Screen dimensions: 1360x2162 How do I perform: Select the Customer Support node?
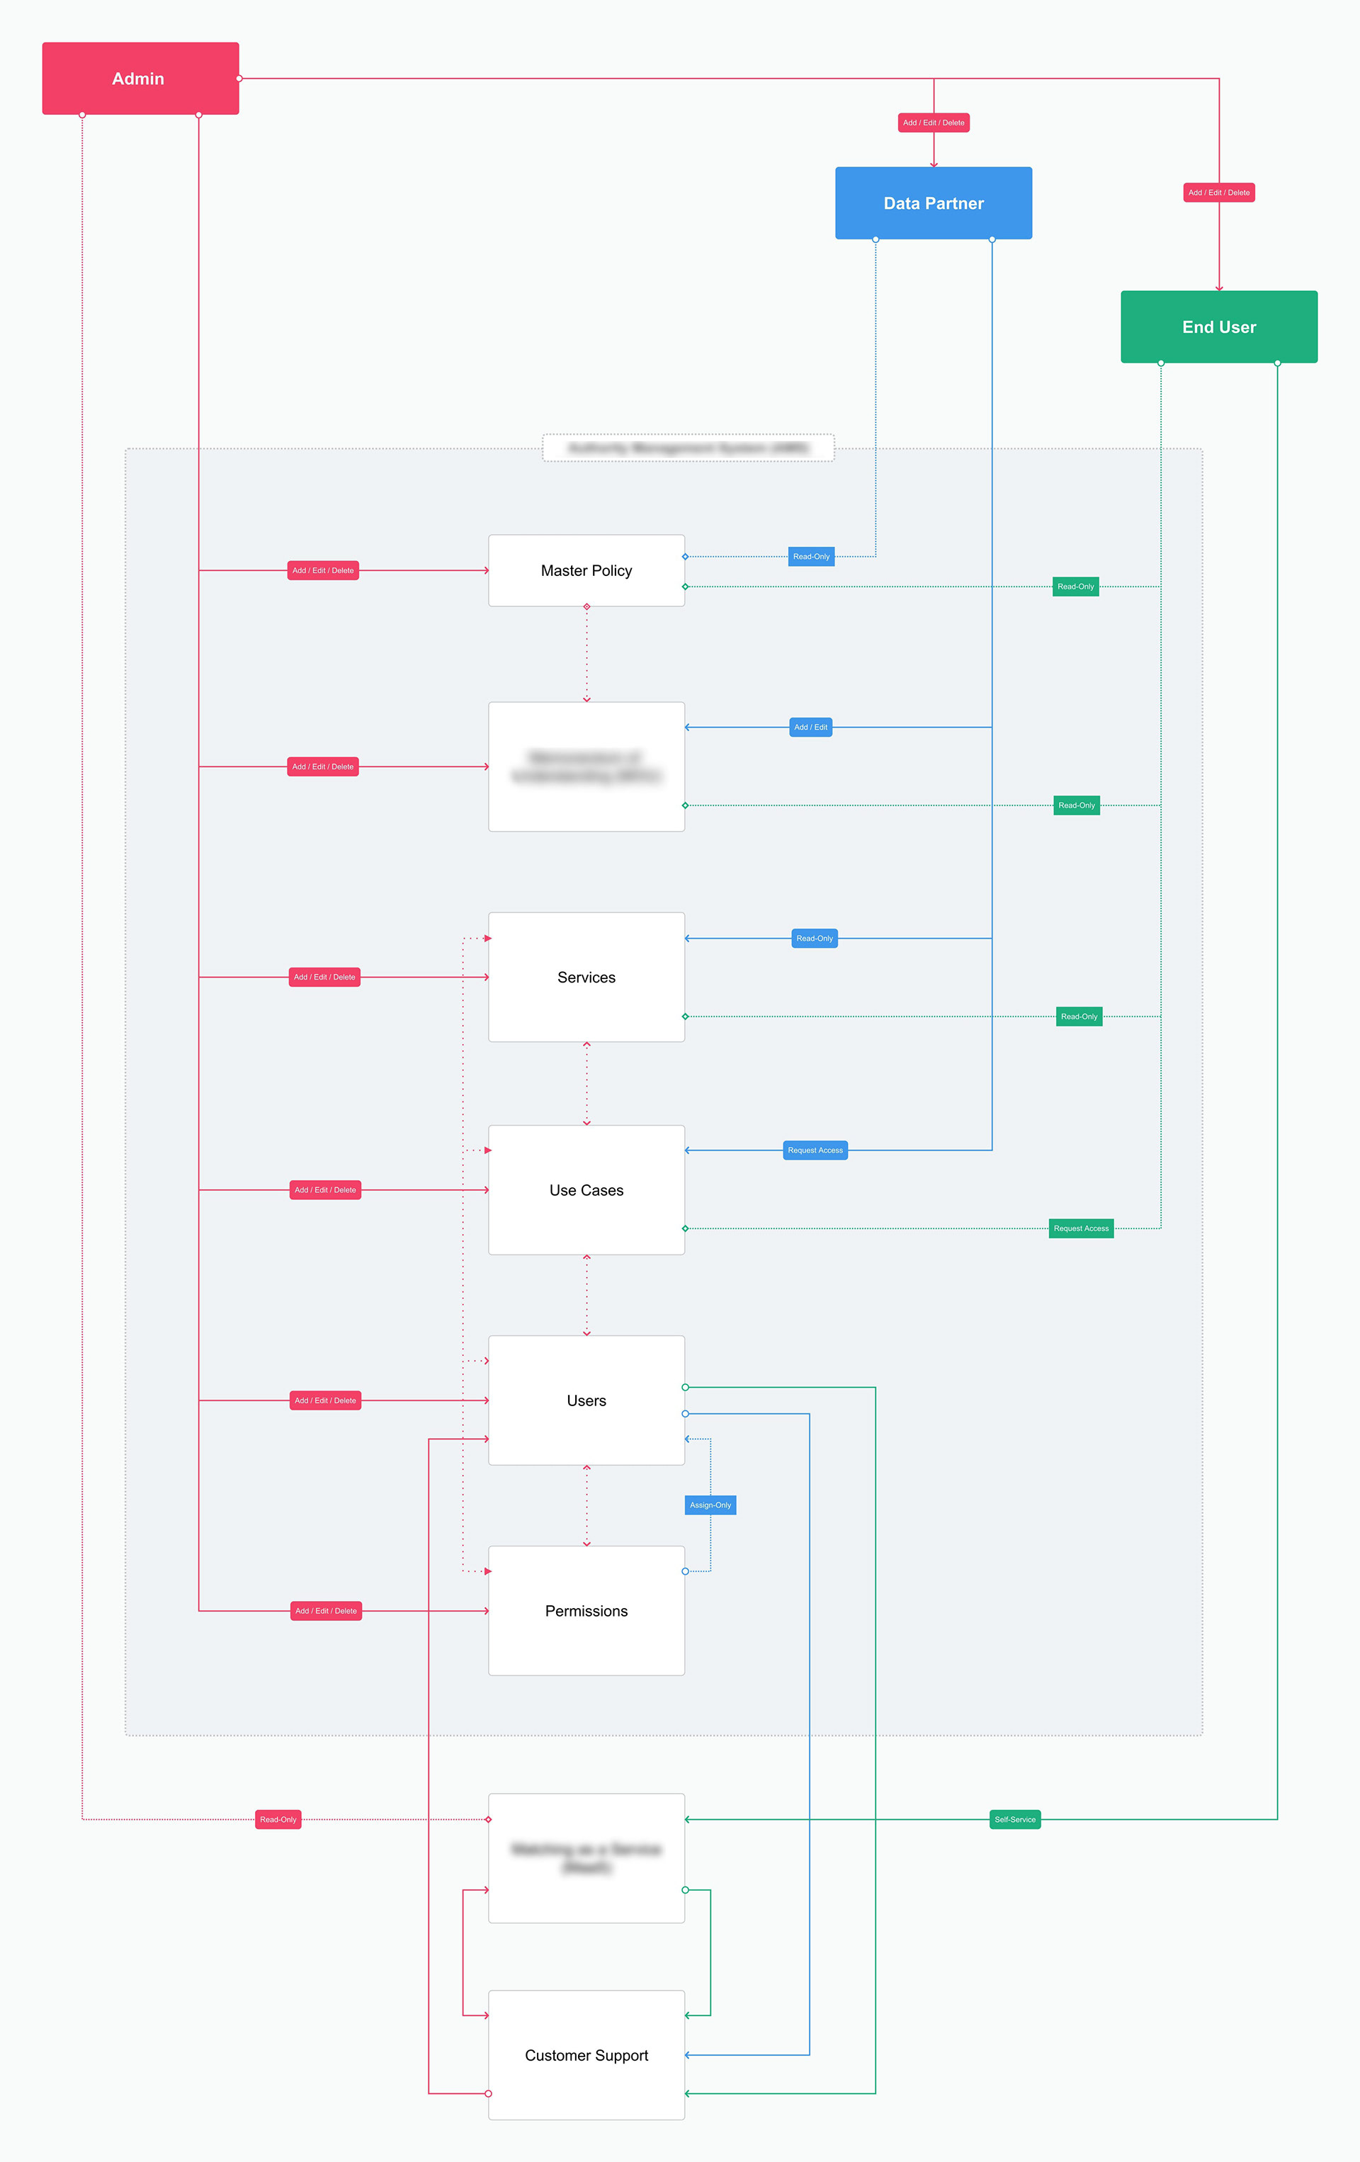(586, 2055)
